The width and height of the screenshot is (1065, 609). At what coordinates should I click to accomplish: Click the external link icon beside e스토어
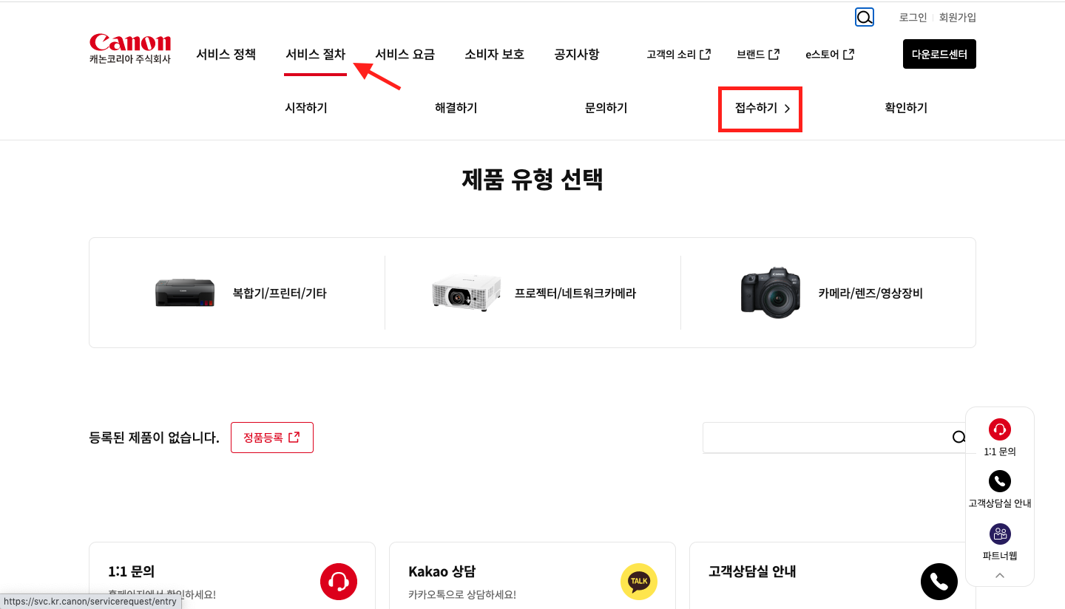(x=849, y=52)
